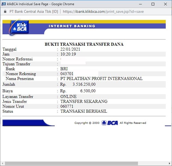The width and height of the screenshot is (172, 166).
Task: Click the Tujuan Transfer label
Action: (16, 64)
